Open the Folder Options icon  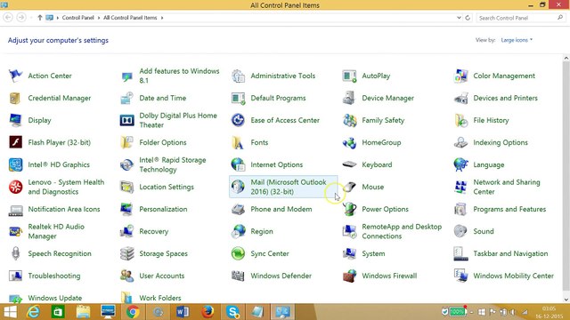pyautogui.click(x=126, y=142)
